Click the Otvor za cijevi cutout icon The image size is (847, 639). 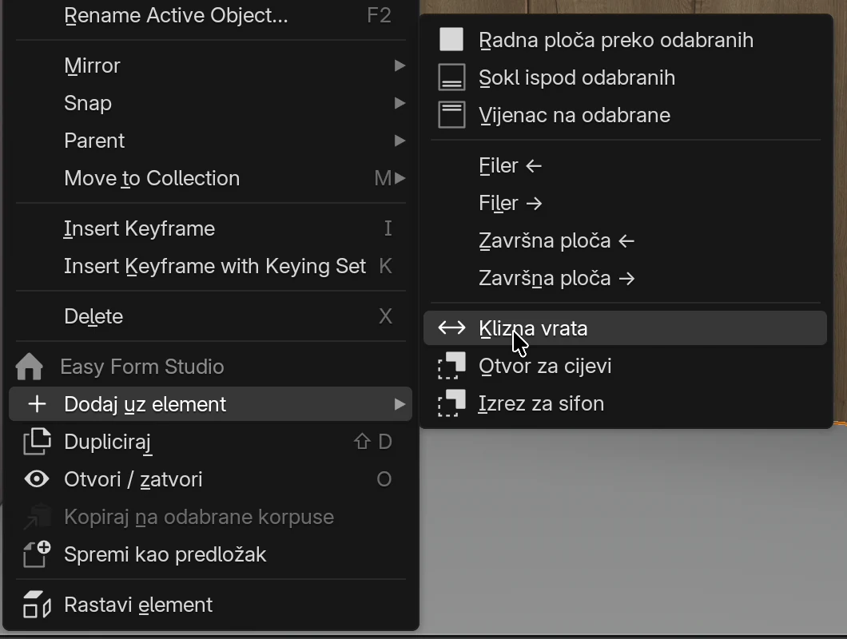(x=451, y=366)
